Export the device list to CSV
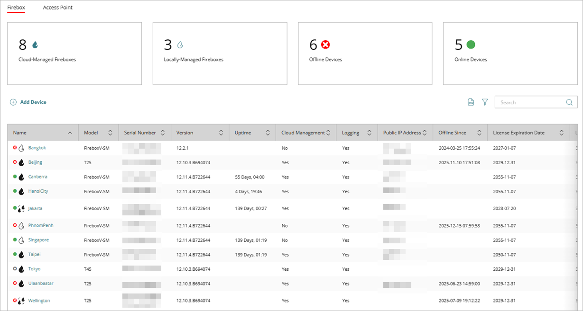This screenshot has height=311, width=583. tap(471, 102)
